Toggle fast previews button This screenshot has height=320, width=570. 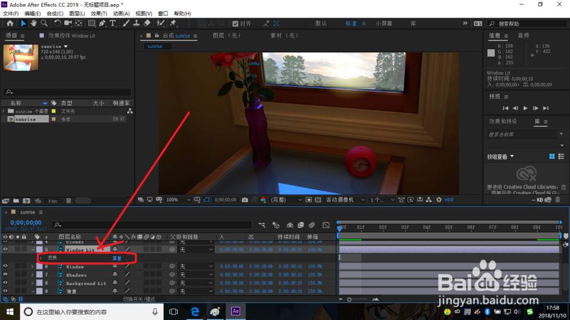(x=410, y=200)
